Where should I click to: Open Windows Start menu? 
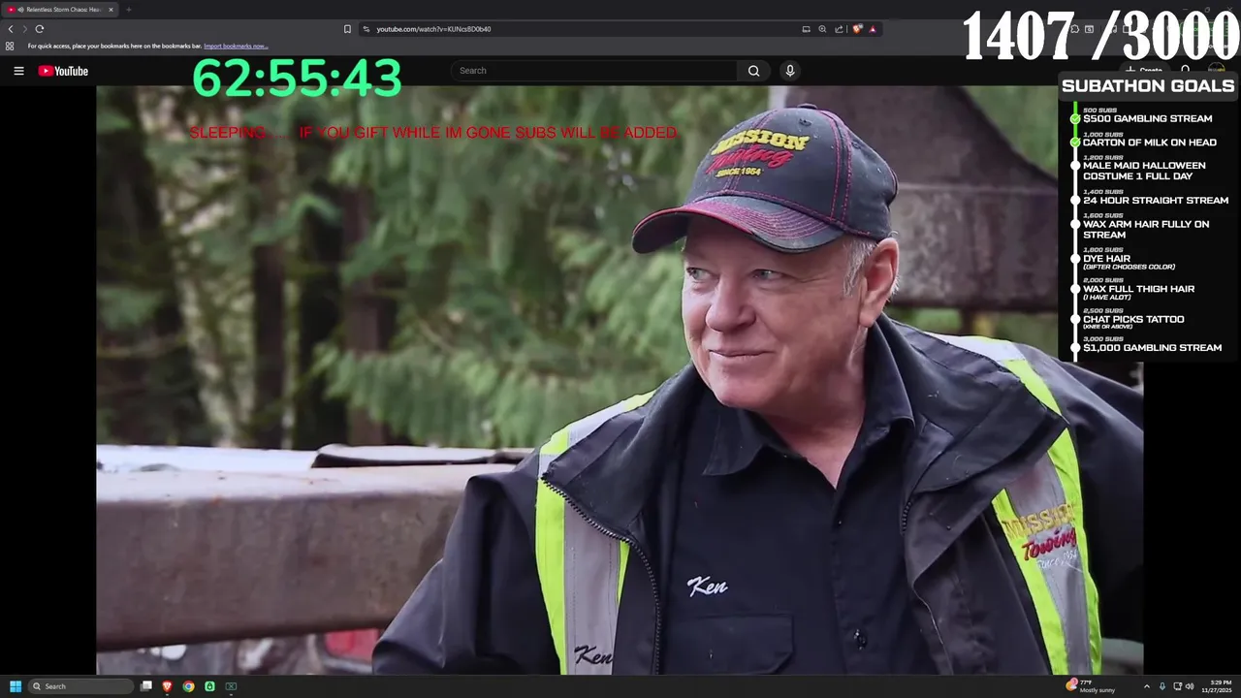pos(16,686)
